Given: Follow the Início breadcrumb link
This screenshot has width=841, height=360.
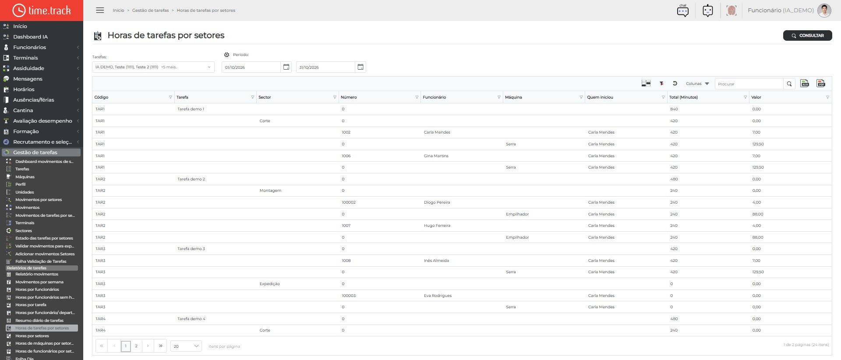Looking at the screenshot, I should coord(118,11).
